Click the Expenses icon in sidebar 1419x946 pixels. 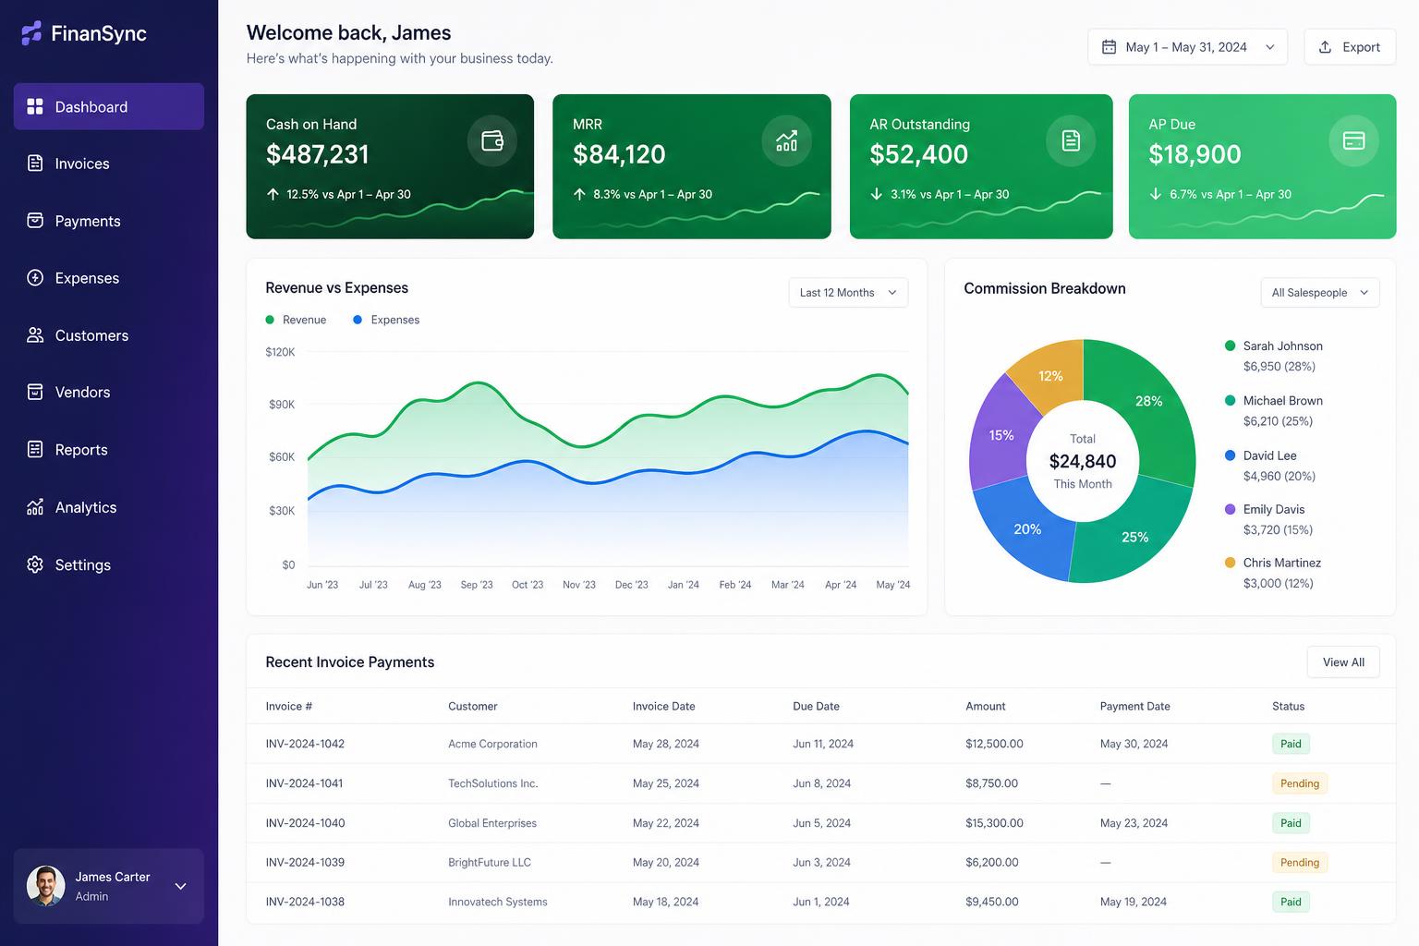35,278
